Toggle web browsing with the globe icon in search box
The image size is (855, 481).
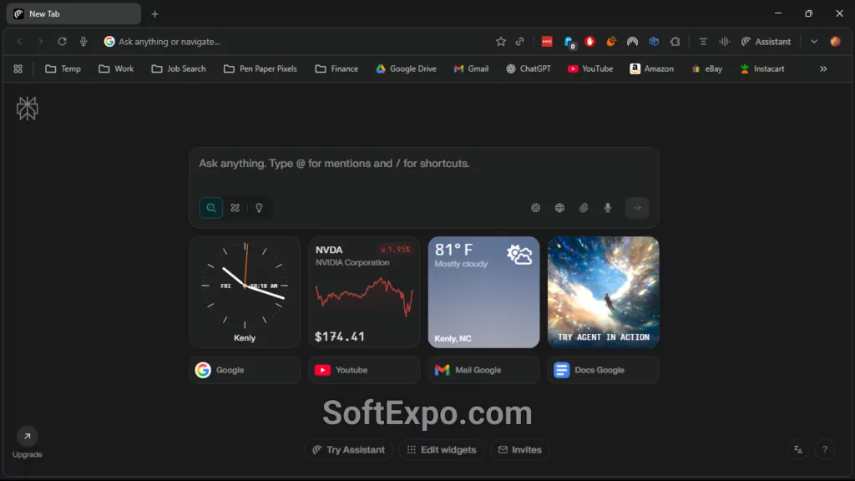pyautogui.click(x=559, y=208)
